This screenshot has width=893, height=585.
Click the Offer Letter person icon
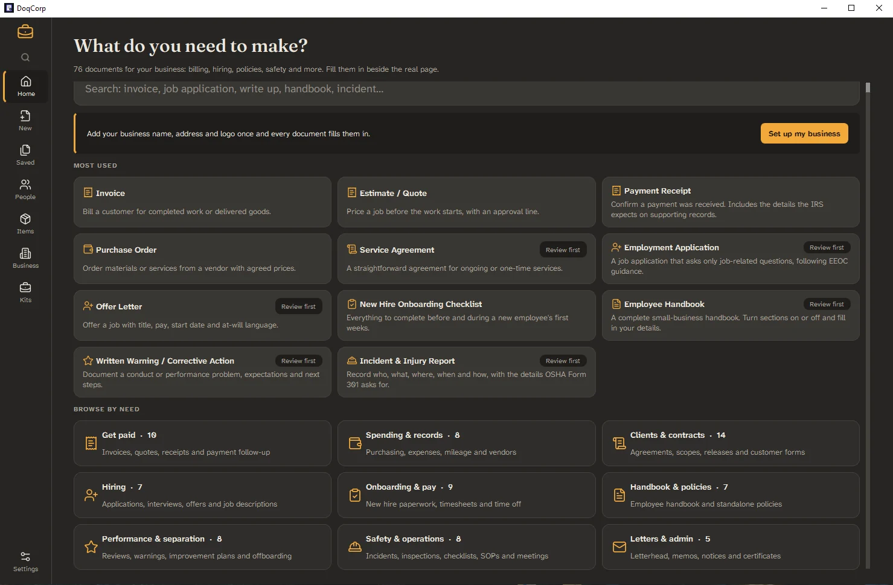pyautogui.click(x=88, y=306)
